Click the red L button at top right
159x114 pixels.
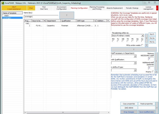pyautogui.click(x=157, y=8)
